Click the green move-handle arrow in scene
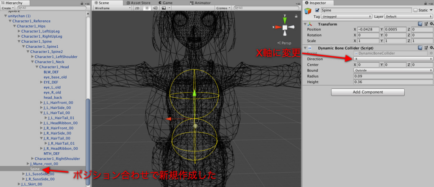Viewport: 434px width, 187px height. pos(194,93)
